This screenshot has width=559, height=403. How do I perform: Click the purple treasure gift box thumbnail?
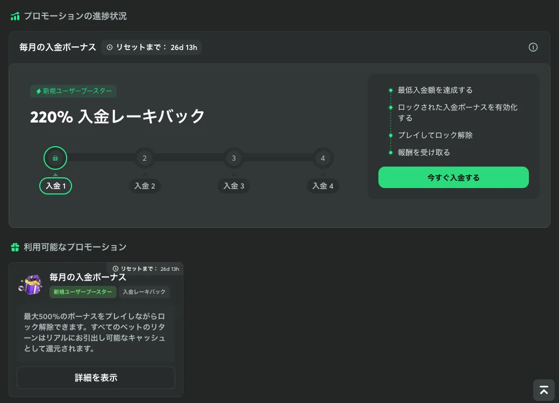point(31,285)
